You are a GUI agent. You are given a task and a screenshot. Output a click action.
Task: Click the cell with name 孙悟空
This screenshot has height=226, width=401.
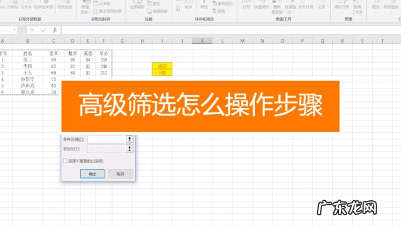click(28, 79)
